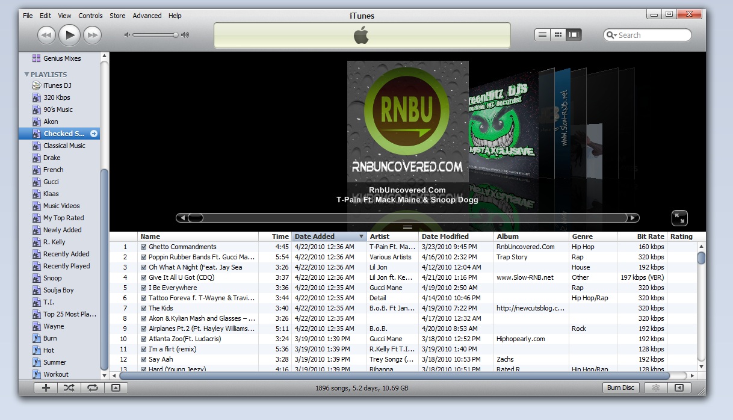
Task: Sort by the Bit Rate column header
Action: (x=642, y=236)
